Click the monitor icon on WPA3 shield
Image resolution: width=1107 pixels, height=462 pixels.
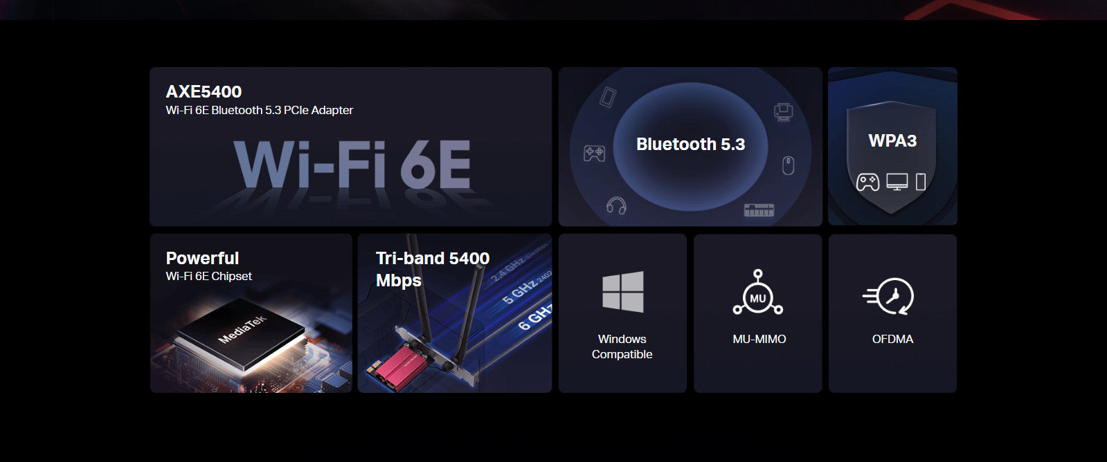pyautogui.click(x=897, y=182)
